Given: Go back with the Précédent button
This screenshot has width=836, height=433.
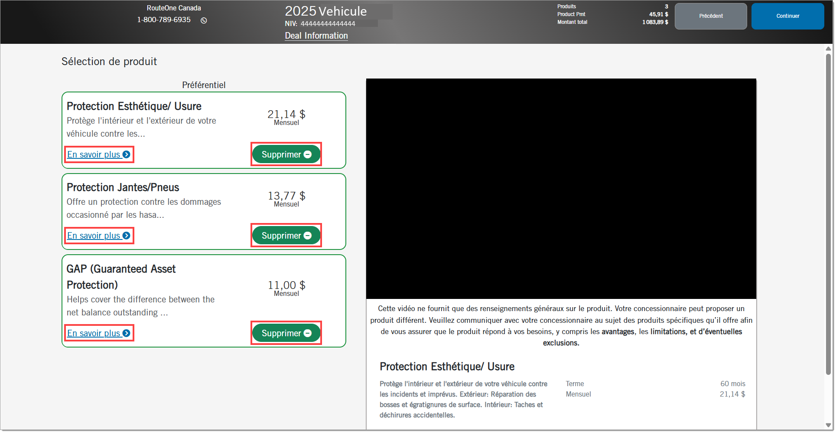Looking at the screenshot, I should coord(711,16).
